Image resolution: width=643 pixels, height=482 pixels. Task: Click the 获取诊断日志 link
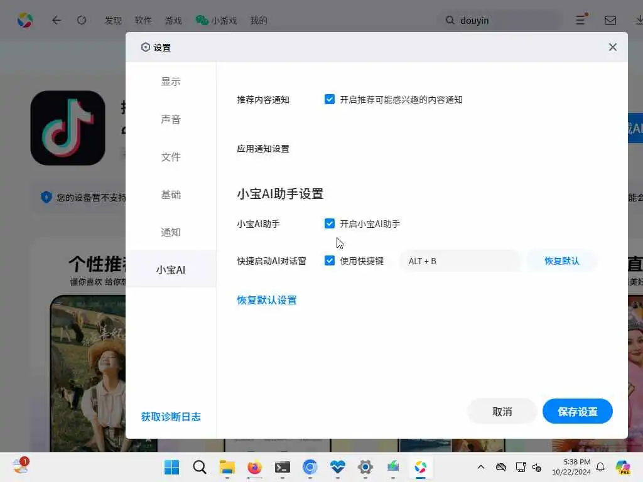[x=171, y=417]
